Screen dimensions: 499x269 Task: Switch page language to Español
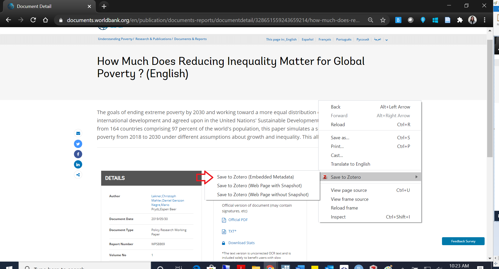pyautogui.click(x=307, y=39)
